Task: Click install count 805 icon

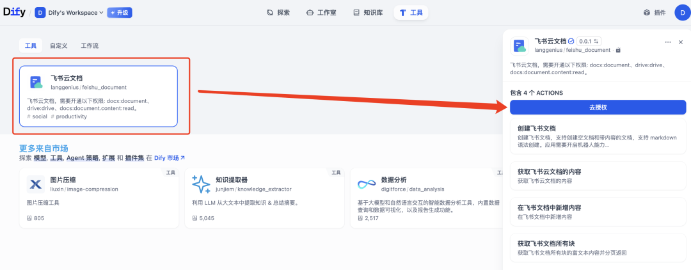Action: click(29, 218)
